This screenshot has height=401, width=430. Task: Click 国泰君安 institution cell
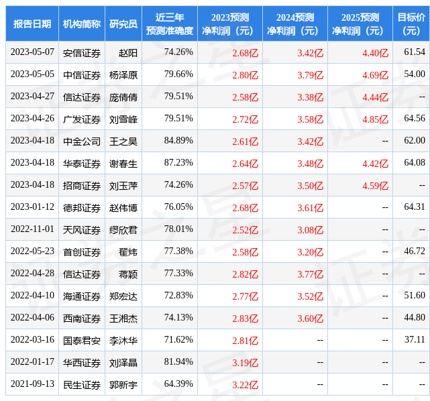coord(82,341)
